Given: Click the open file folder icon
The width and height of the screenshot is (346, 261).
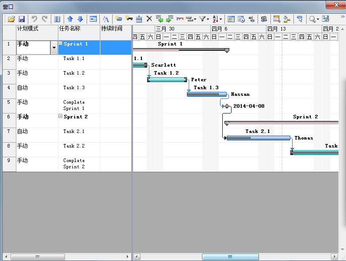Looking at the screenshot, I should point(11,19).
